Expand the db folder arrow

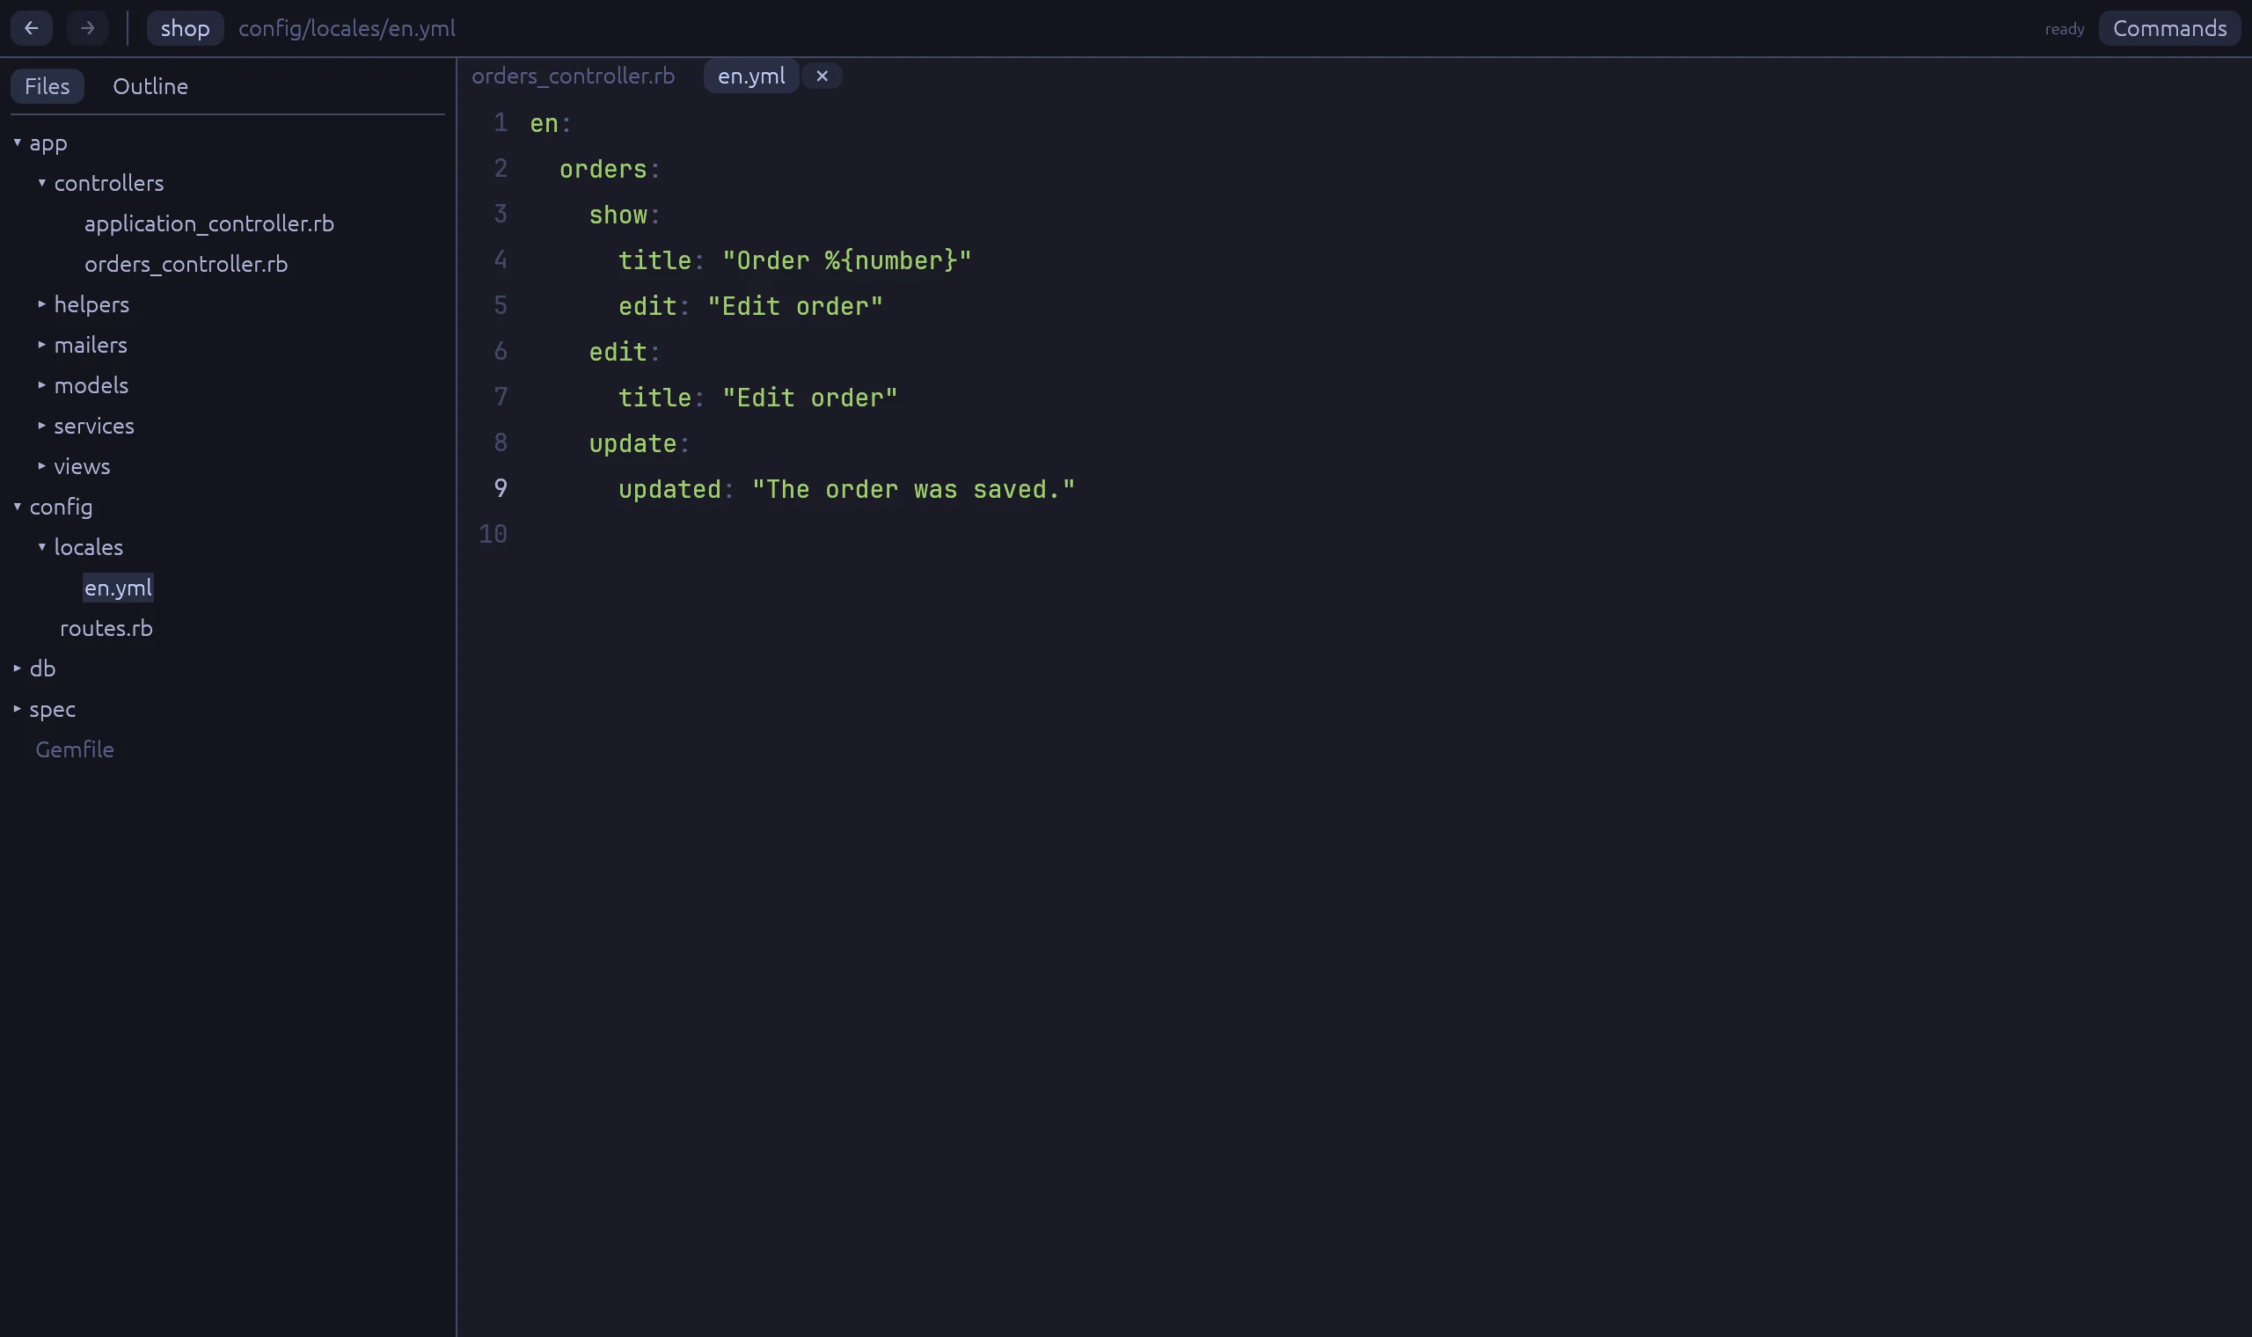click(17, 668)
